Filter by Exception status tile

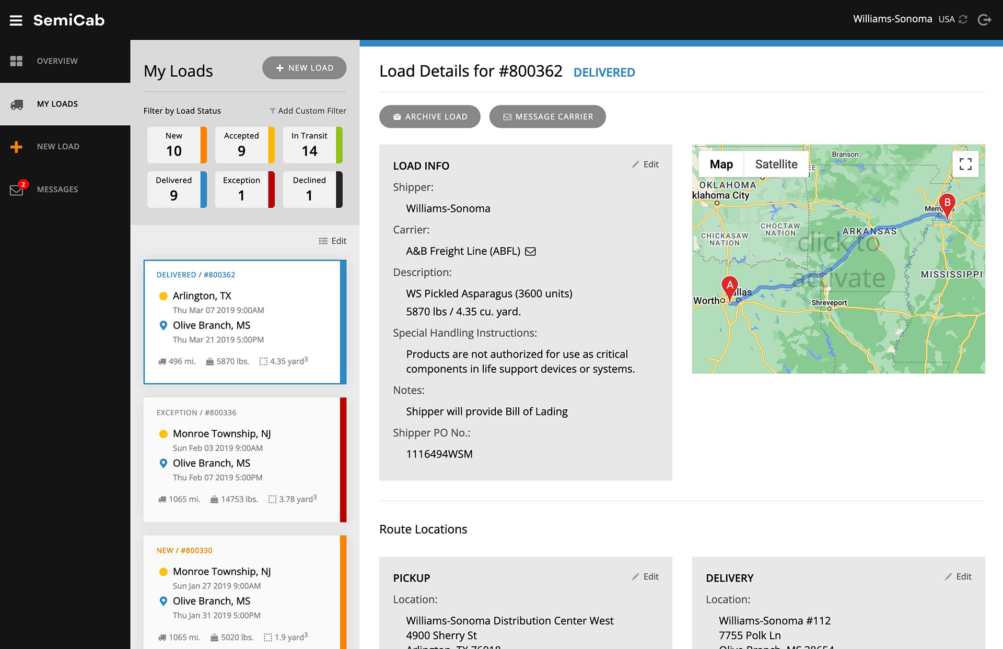pos(244,190)
